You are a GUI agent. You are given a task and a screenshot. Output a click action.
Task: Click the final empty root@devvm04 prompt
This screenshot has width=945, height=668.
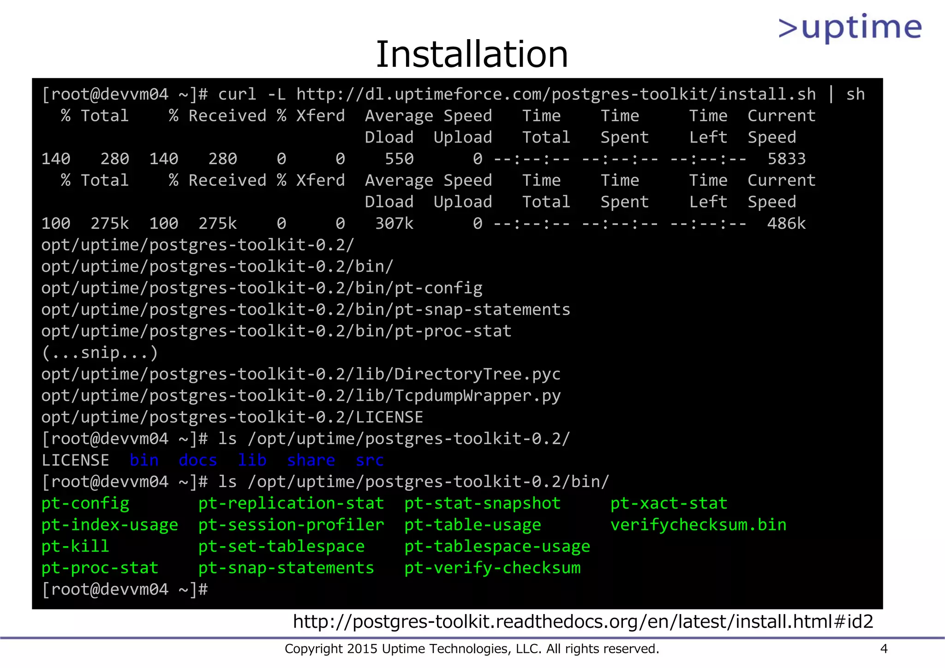coord(125,590)
